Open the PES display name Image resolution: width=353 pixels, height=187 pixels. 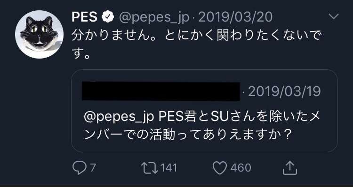pos(84,17)
